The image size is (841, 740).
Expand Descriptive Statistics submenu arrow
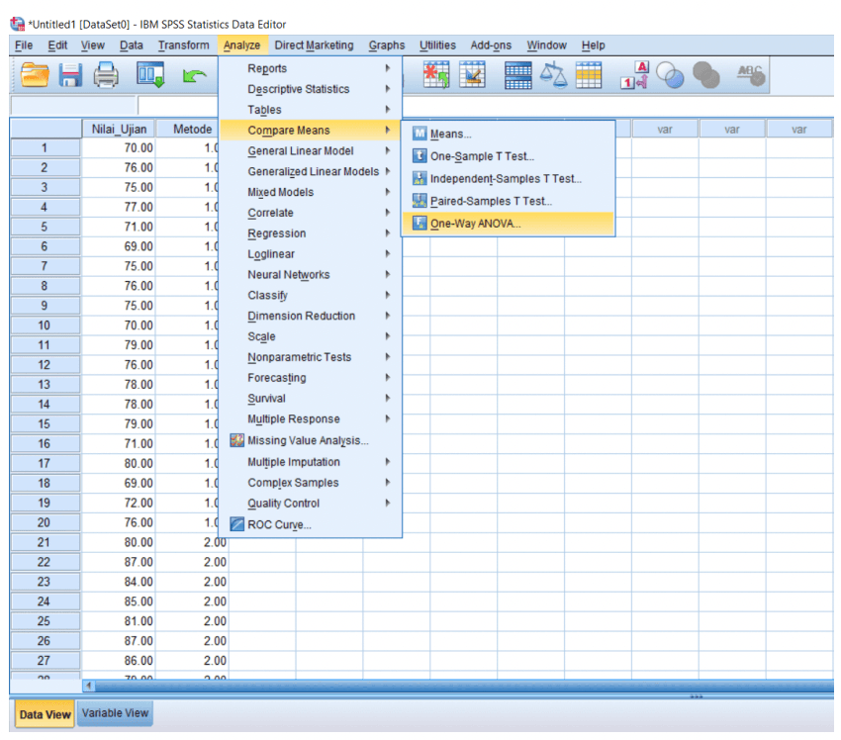387,88
